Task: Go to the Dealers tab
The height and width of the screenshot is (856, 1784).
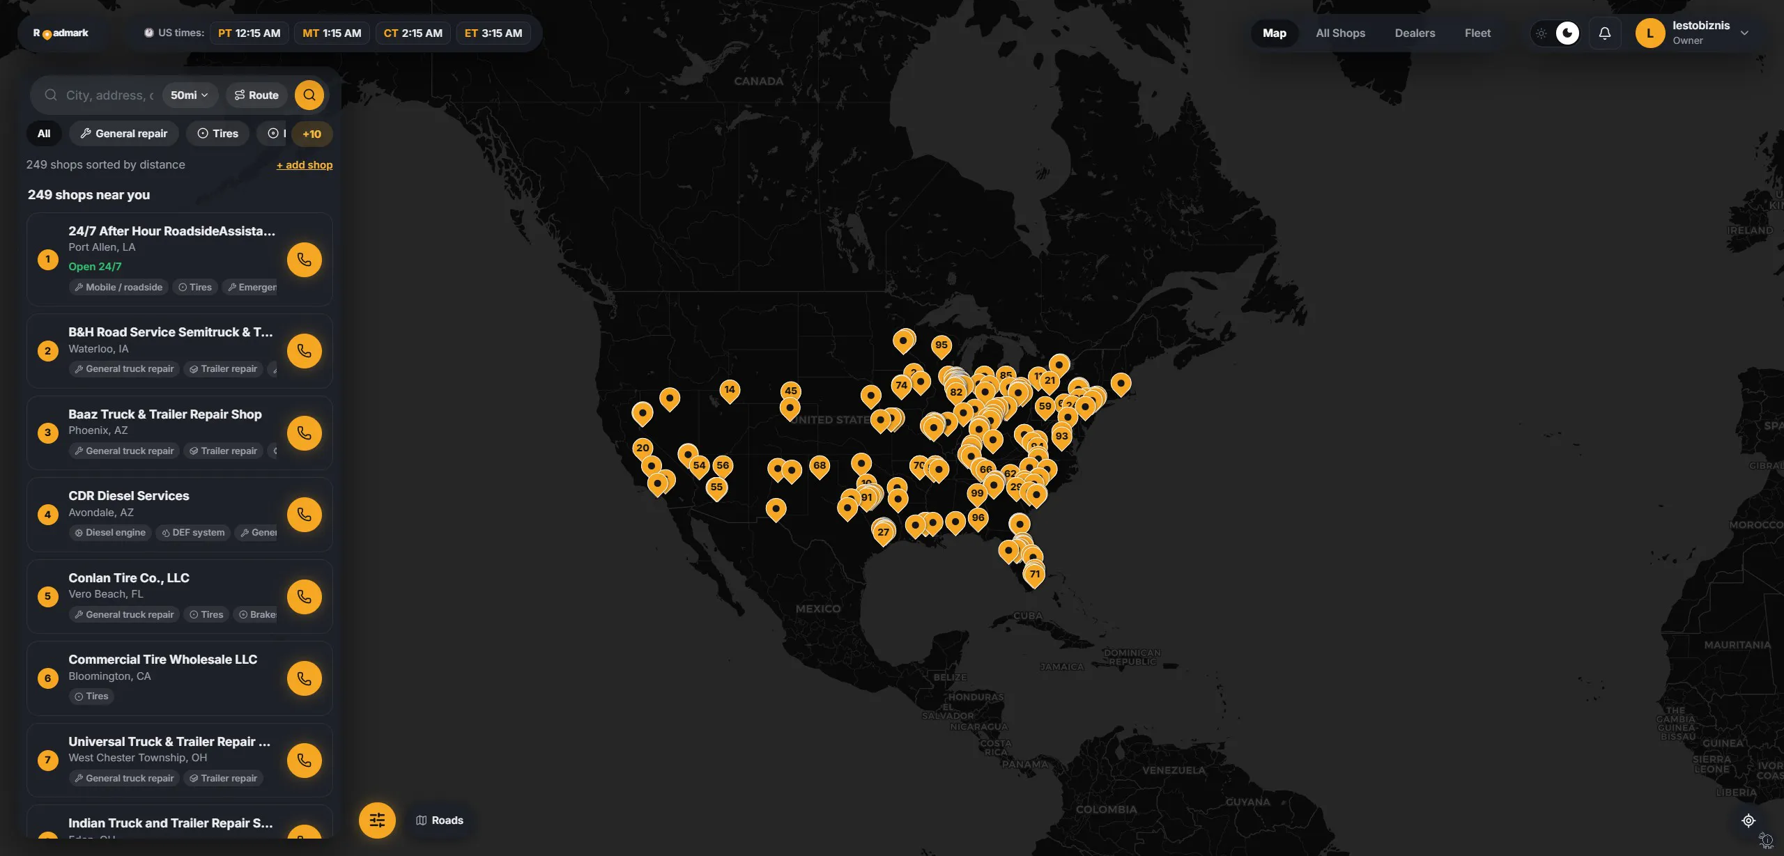Action: click(x=1415, y=33)
